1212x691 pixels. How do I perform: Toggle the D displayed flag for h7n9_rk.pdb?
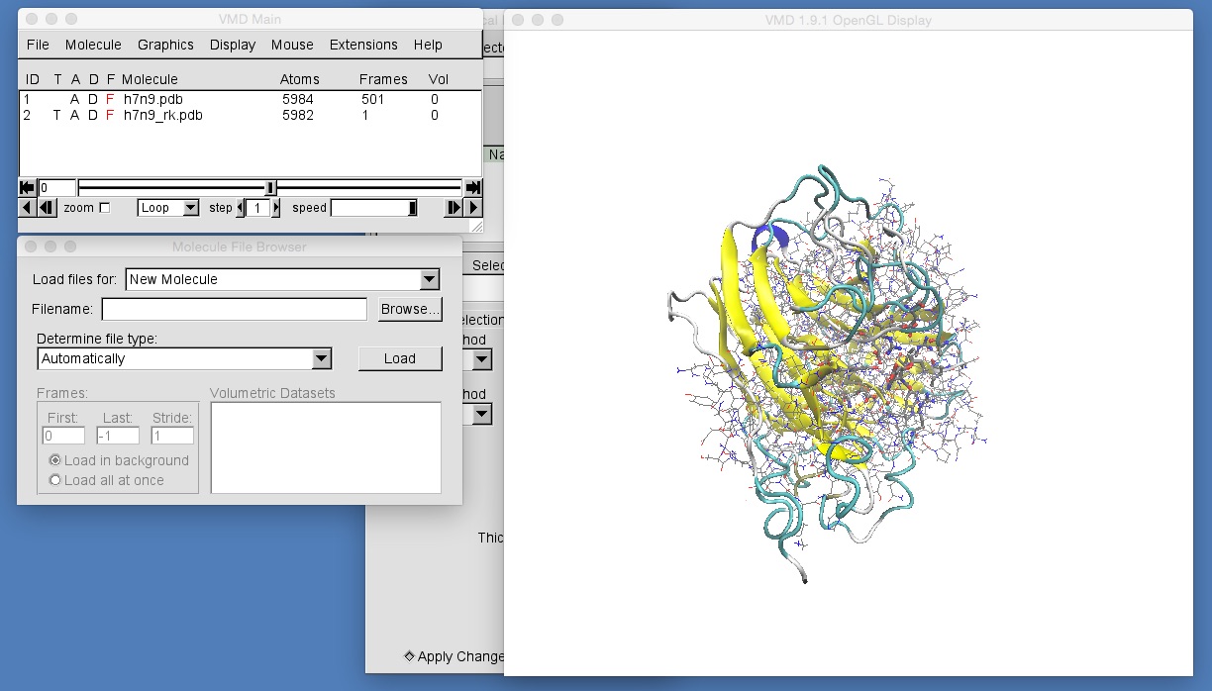92,115
